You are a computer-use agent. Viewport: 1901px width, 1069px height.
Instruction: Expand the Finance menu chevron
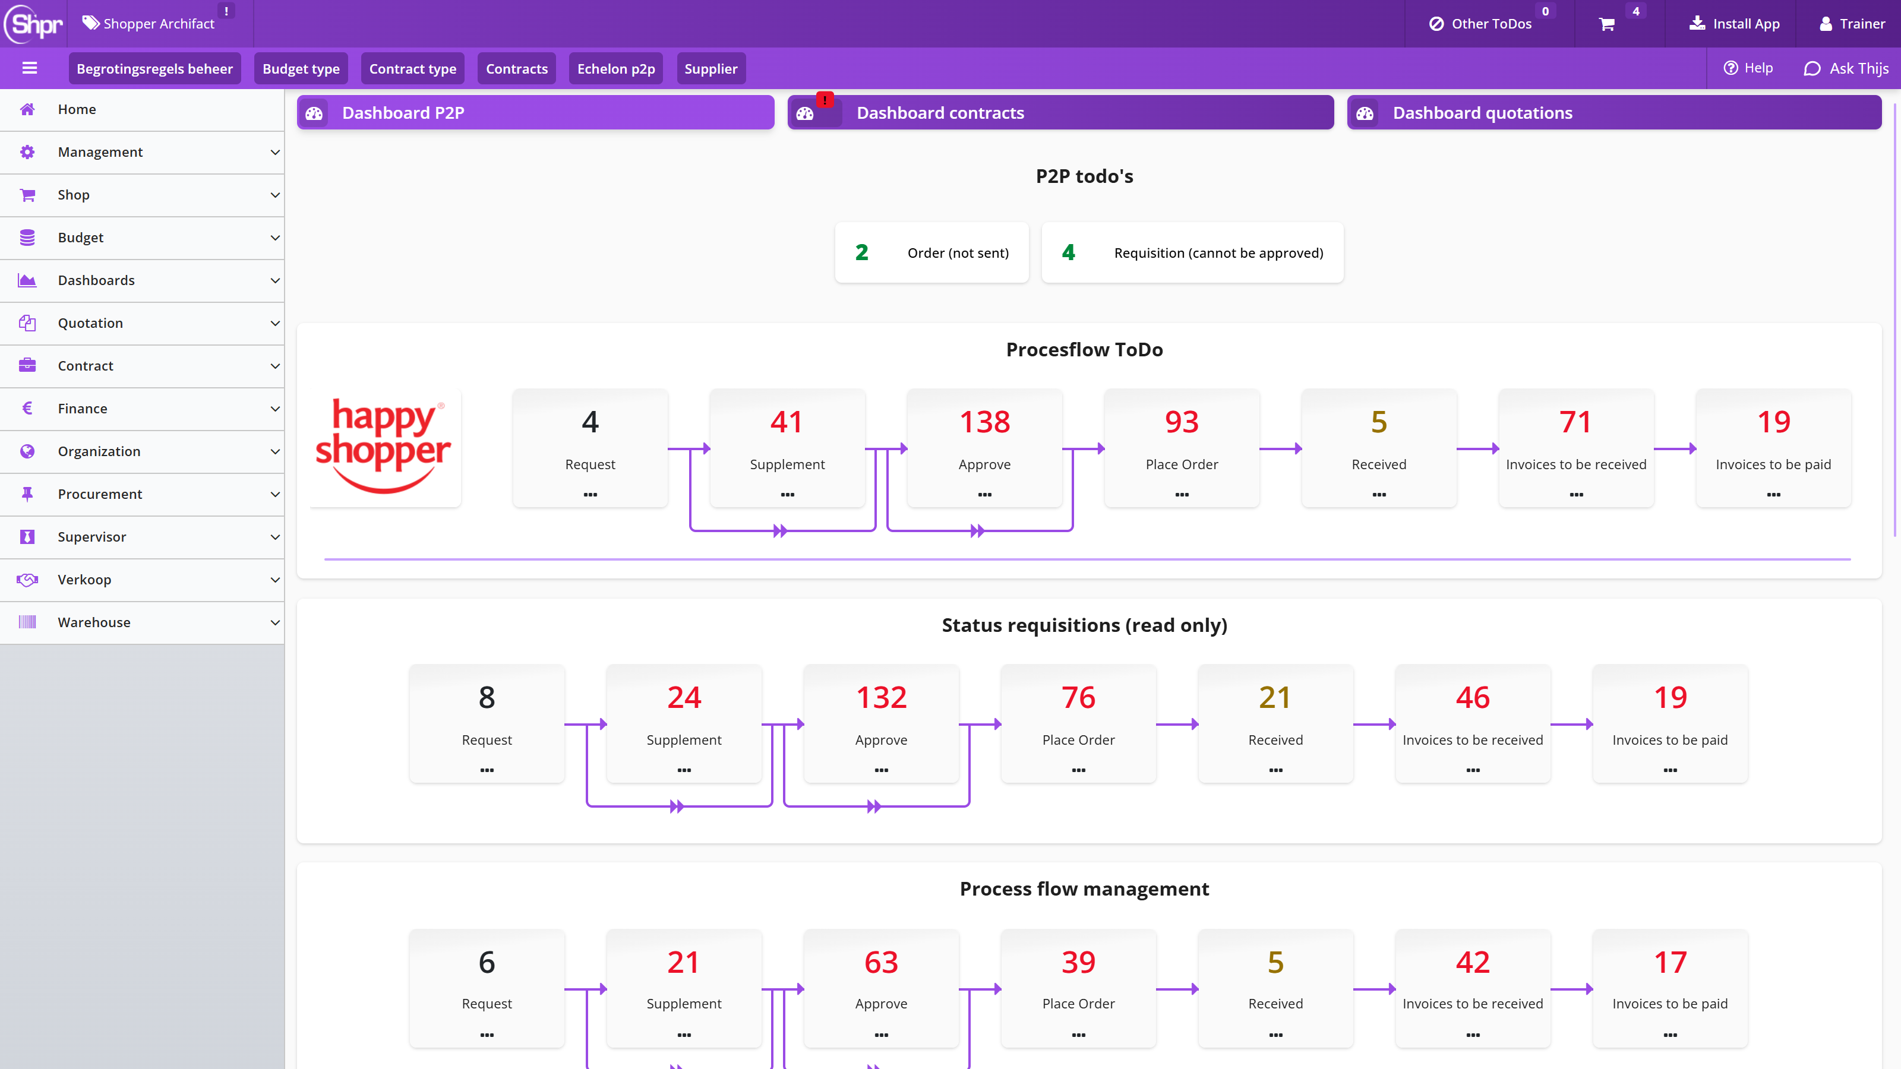pos(274,409)
